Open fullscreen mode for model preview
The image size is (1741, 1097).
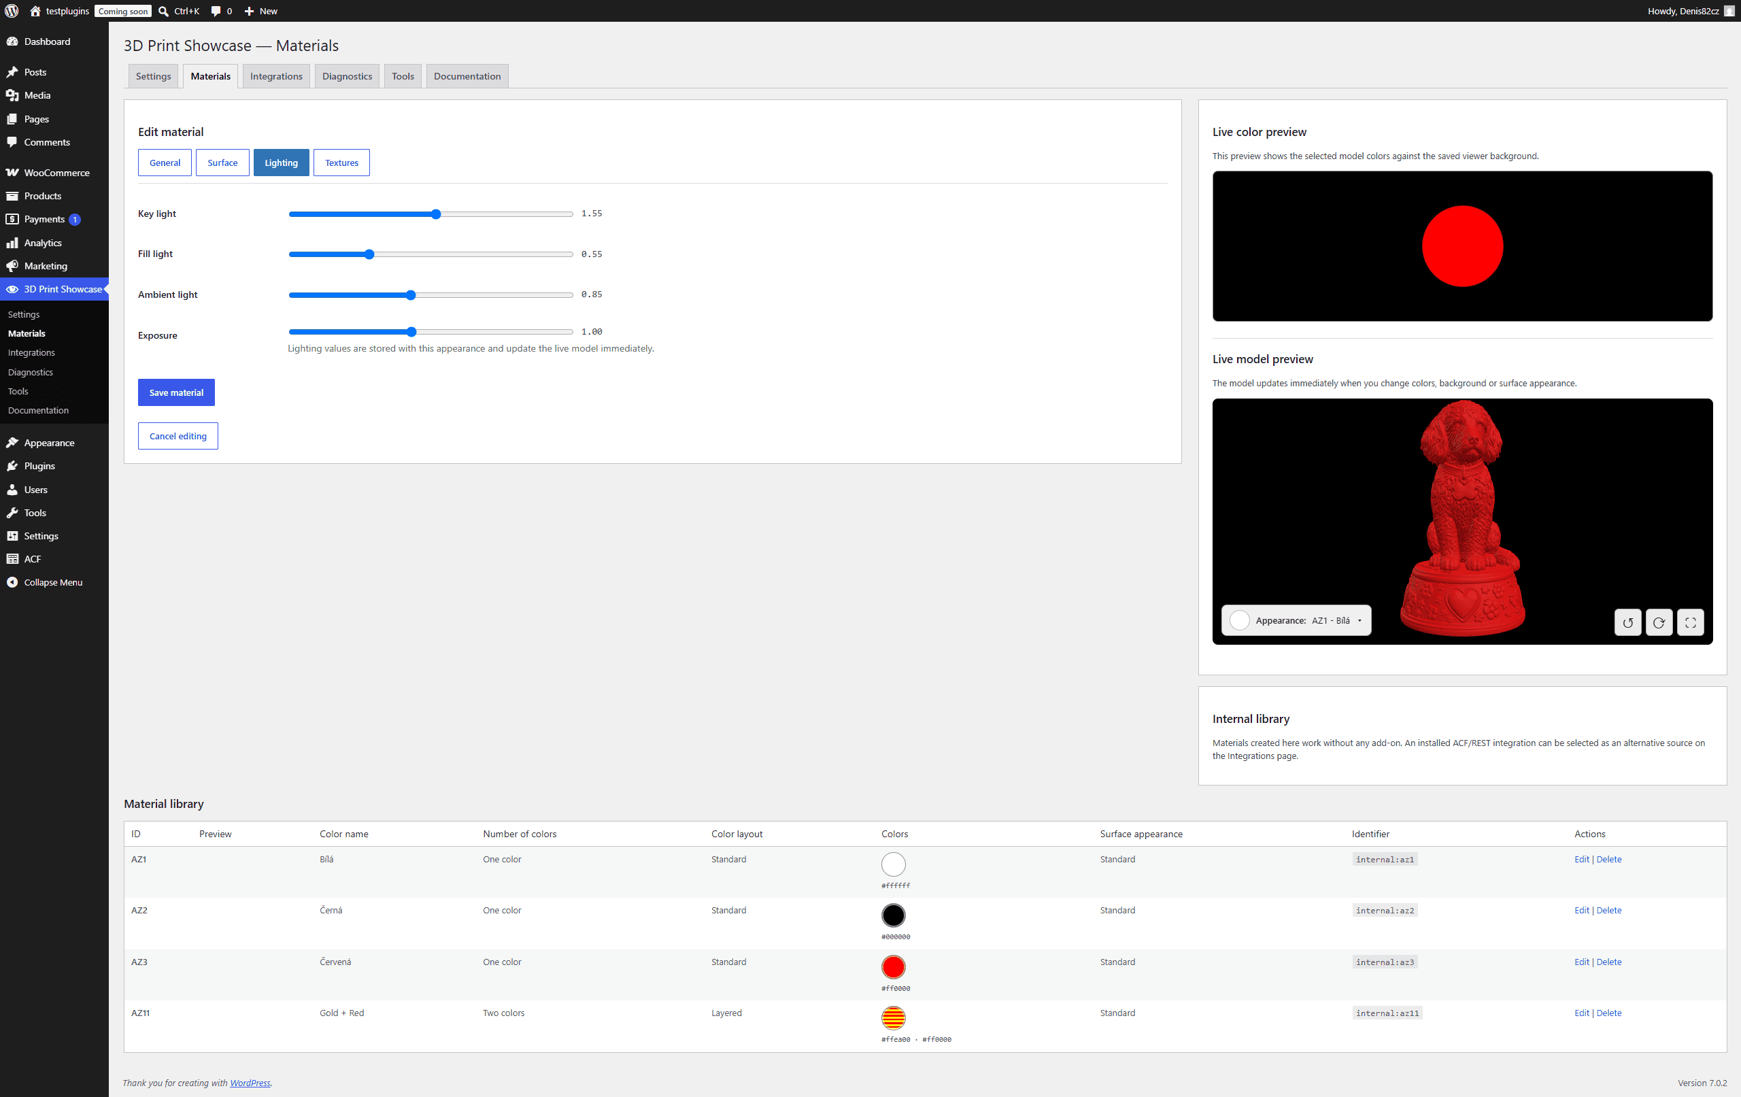tap(1691, 622)
